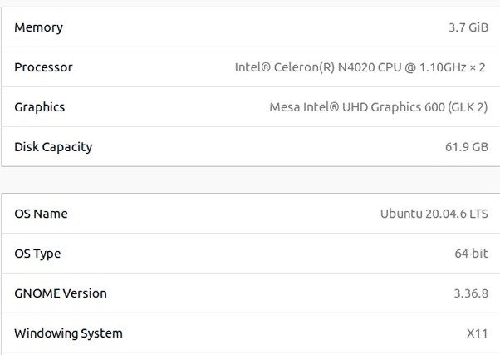This screenshot has height=355, width=500.
Task: Select the Mesa Intel UHD Graphics 600 text
Action: 357,107
